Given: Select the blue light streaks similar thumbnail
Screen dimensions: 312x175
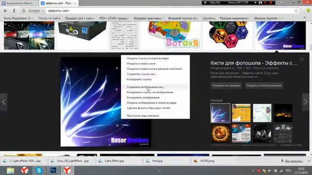Looking at the screenshot, I should [220, 113].
